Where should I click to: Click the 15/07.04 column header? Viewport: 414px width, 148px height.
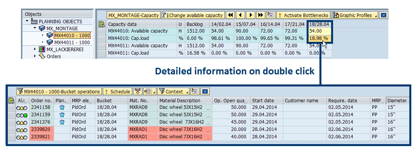tap(246, 24)
